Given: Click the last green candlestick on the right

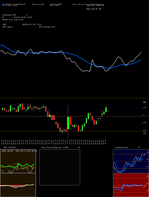Looking at the screenshot, I should (x=106, y=110).
